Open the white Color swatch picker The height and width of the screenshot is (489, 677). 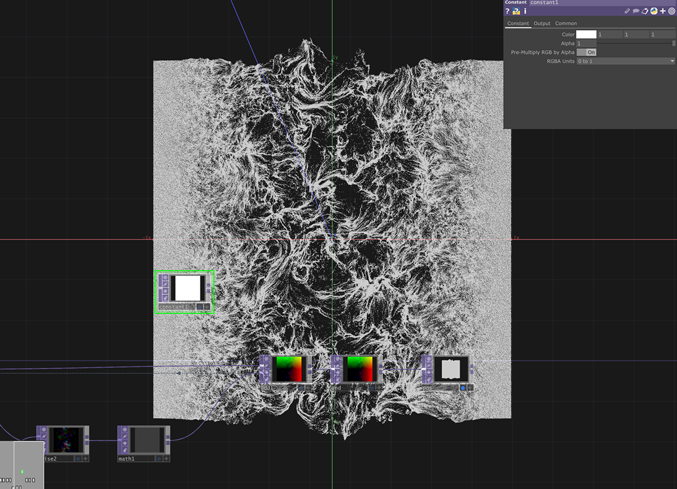(x=586, y=35)
